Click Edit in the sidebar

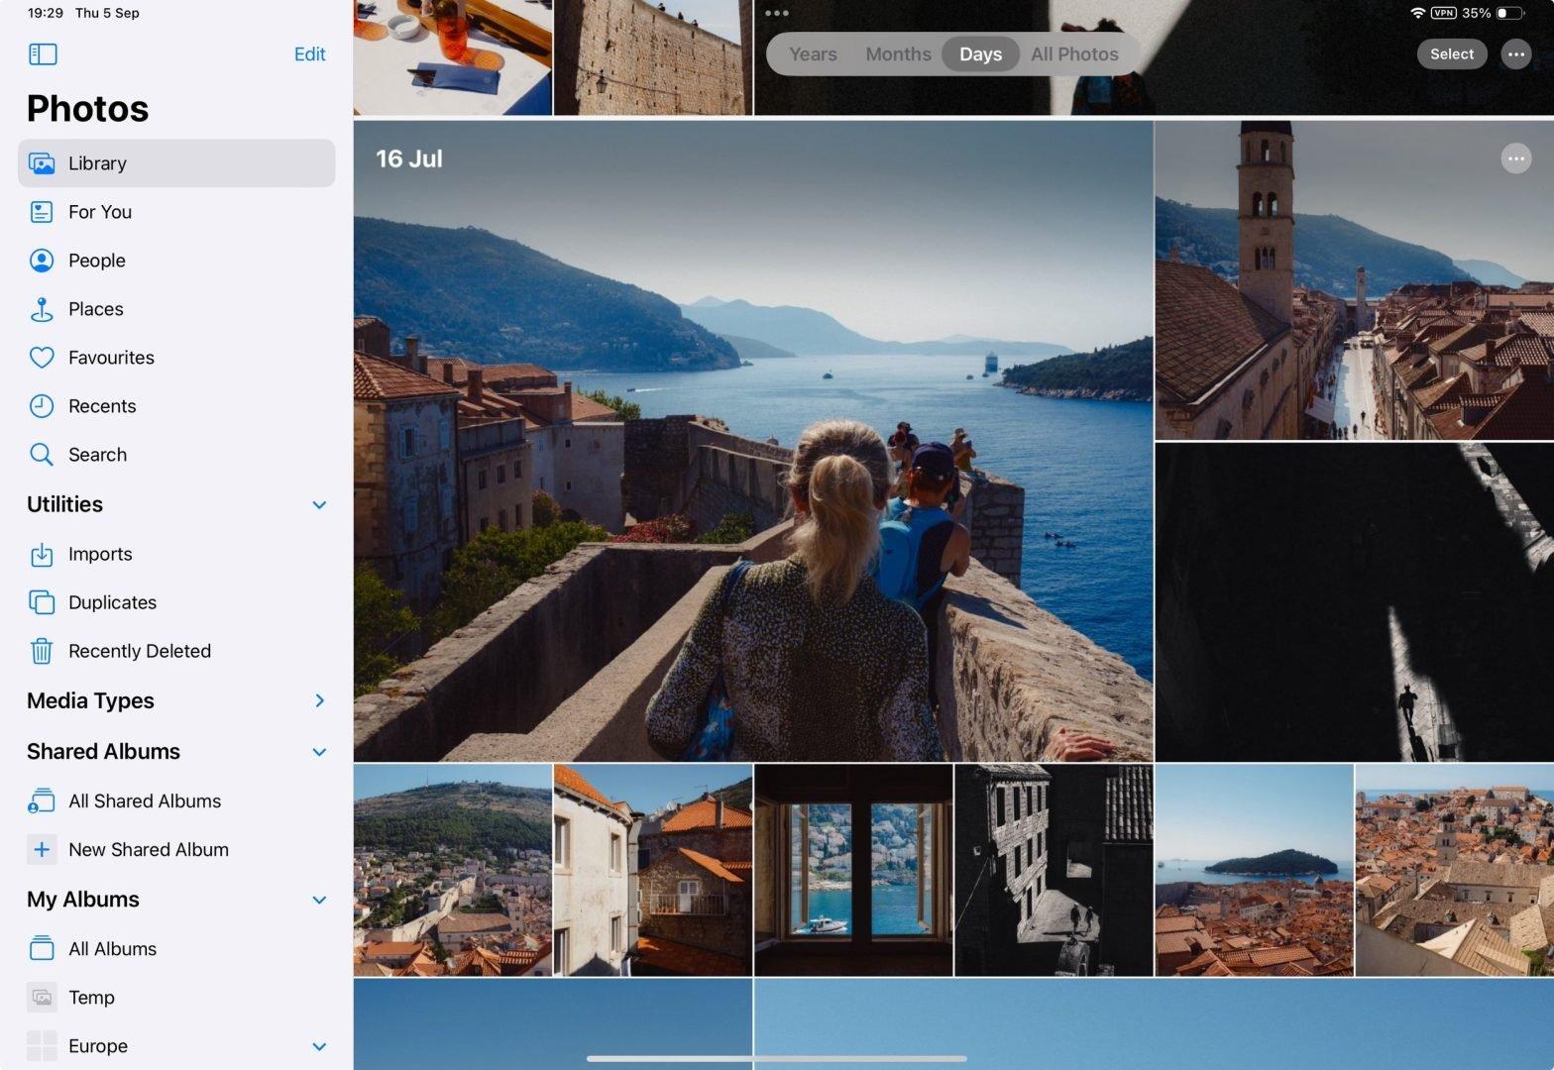[x=309, y=54]
